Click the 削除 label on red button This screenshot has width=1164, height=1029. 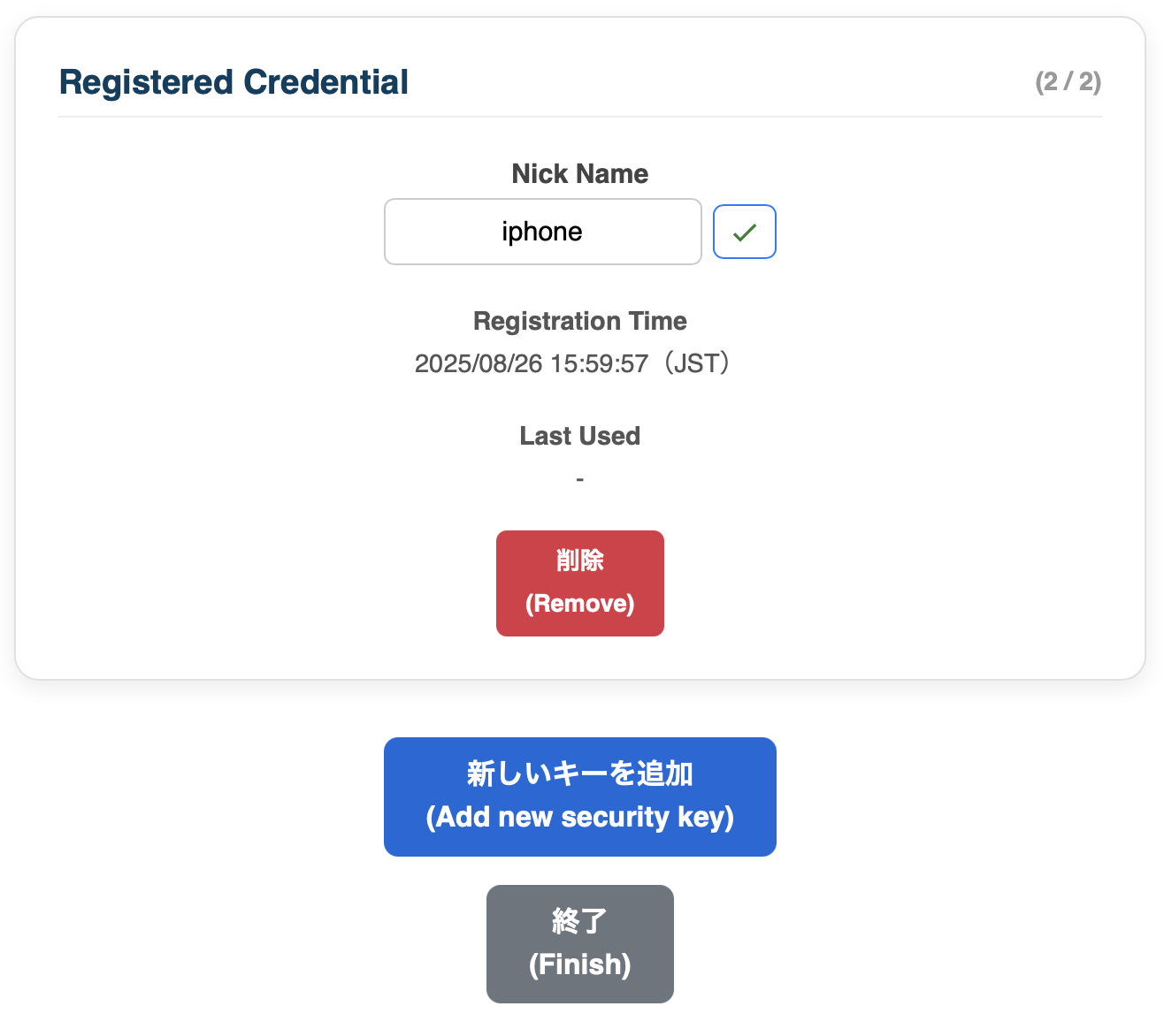579,560
